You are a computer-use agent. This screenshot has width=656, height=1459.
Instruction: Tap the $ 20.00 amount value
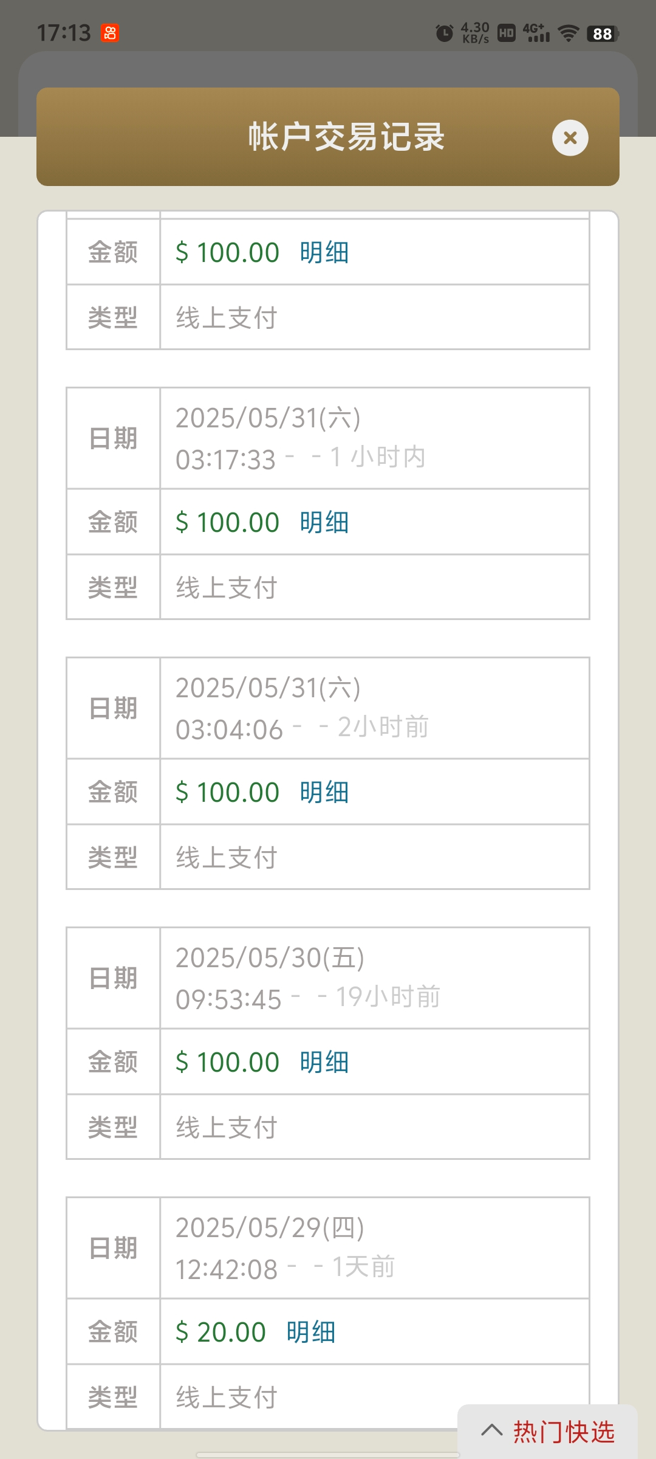(221, 1333)
